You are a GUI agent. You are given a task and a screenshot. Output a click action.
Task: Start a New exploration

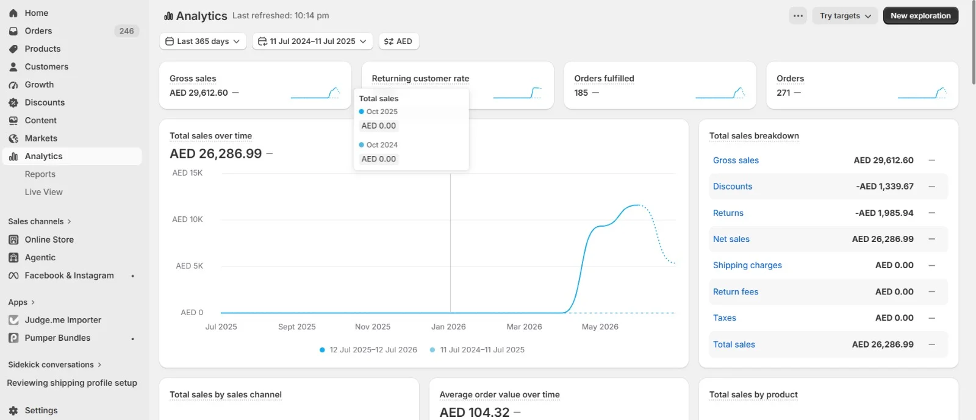pyautogui.click(x=920, y=16)
